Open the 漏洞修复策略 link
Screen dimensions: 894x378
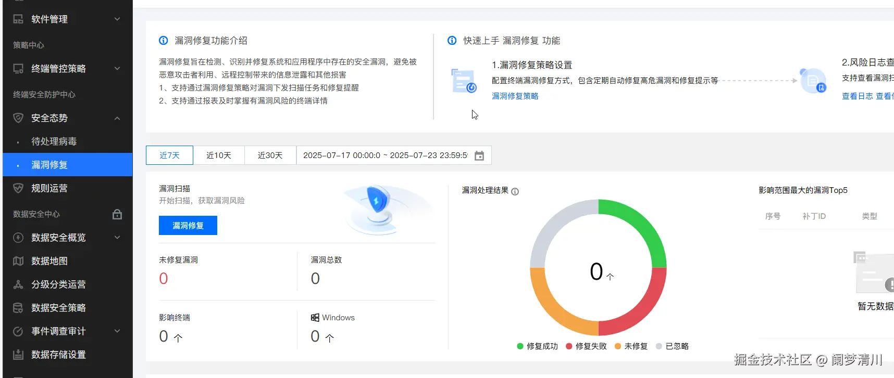pyautogui.click(x=515, y=96)
